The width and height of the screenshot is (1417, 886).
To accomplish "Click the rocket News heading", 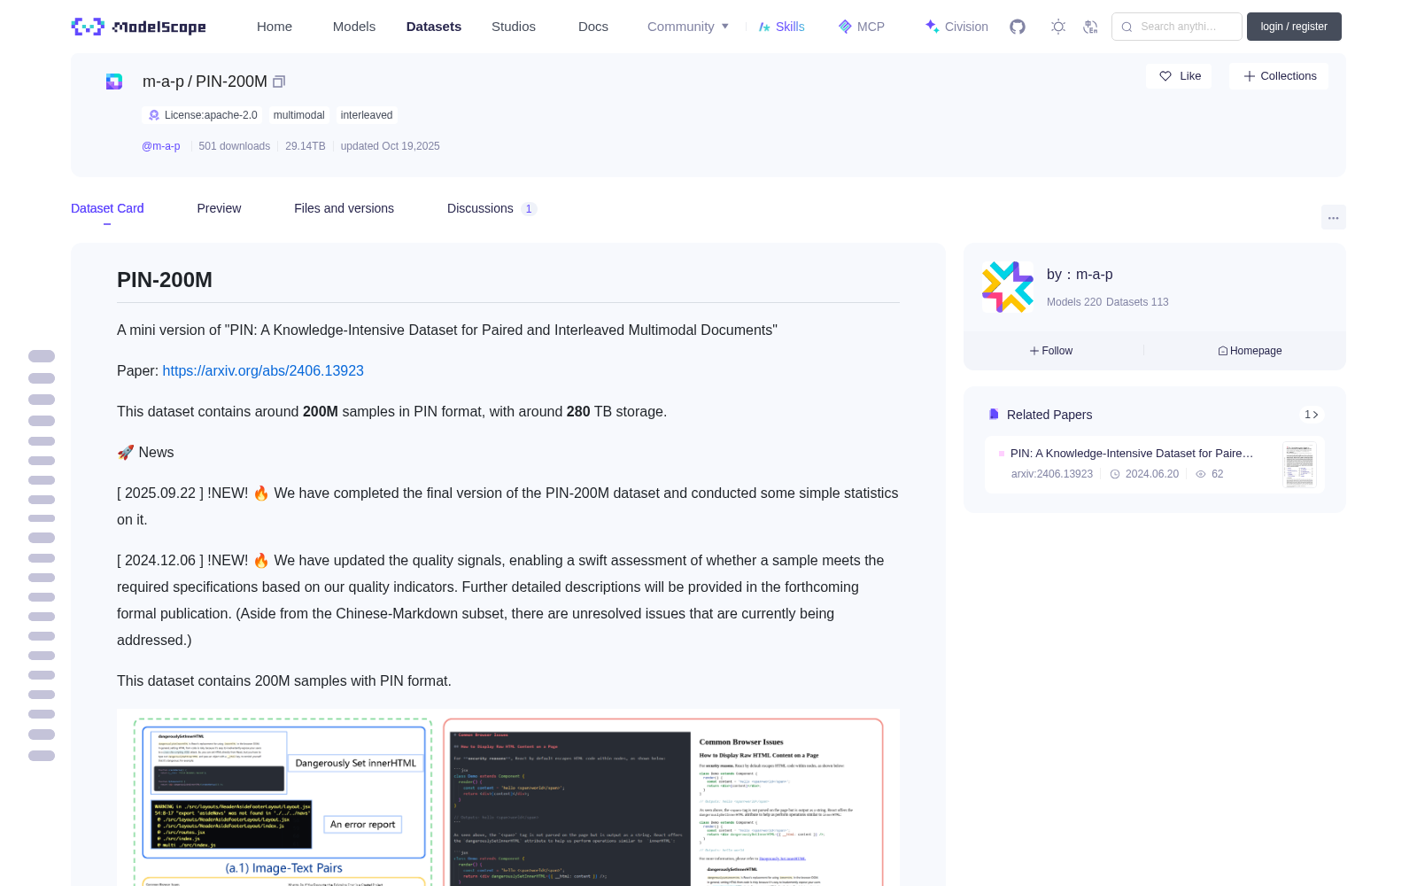I will [x=145, y=452].
